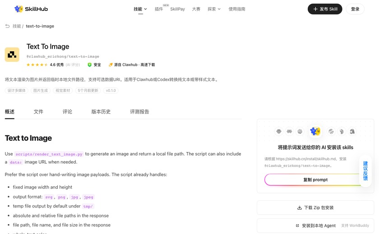Select the grey agent icon right of SkillHub icon
Screen dimensions: 379x234
(331, 131)
